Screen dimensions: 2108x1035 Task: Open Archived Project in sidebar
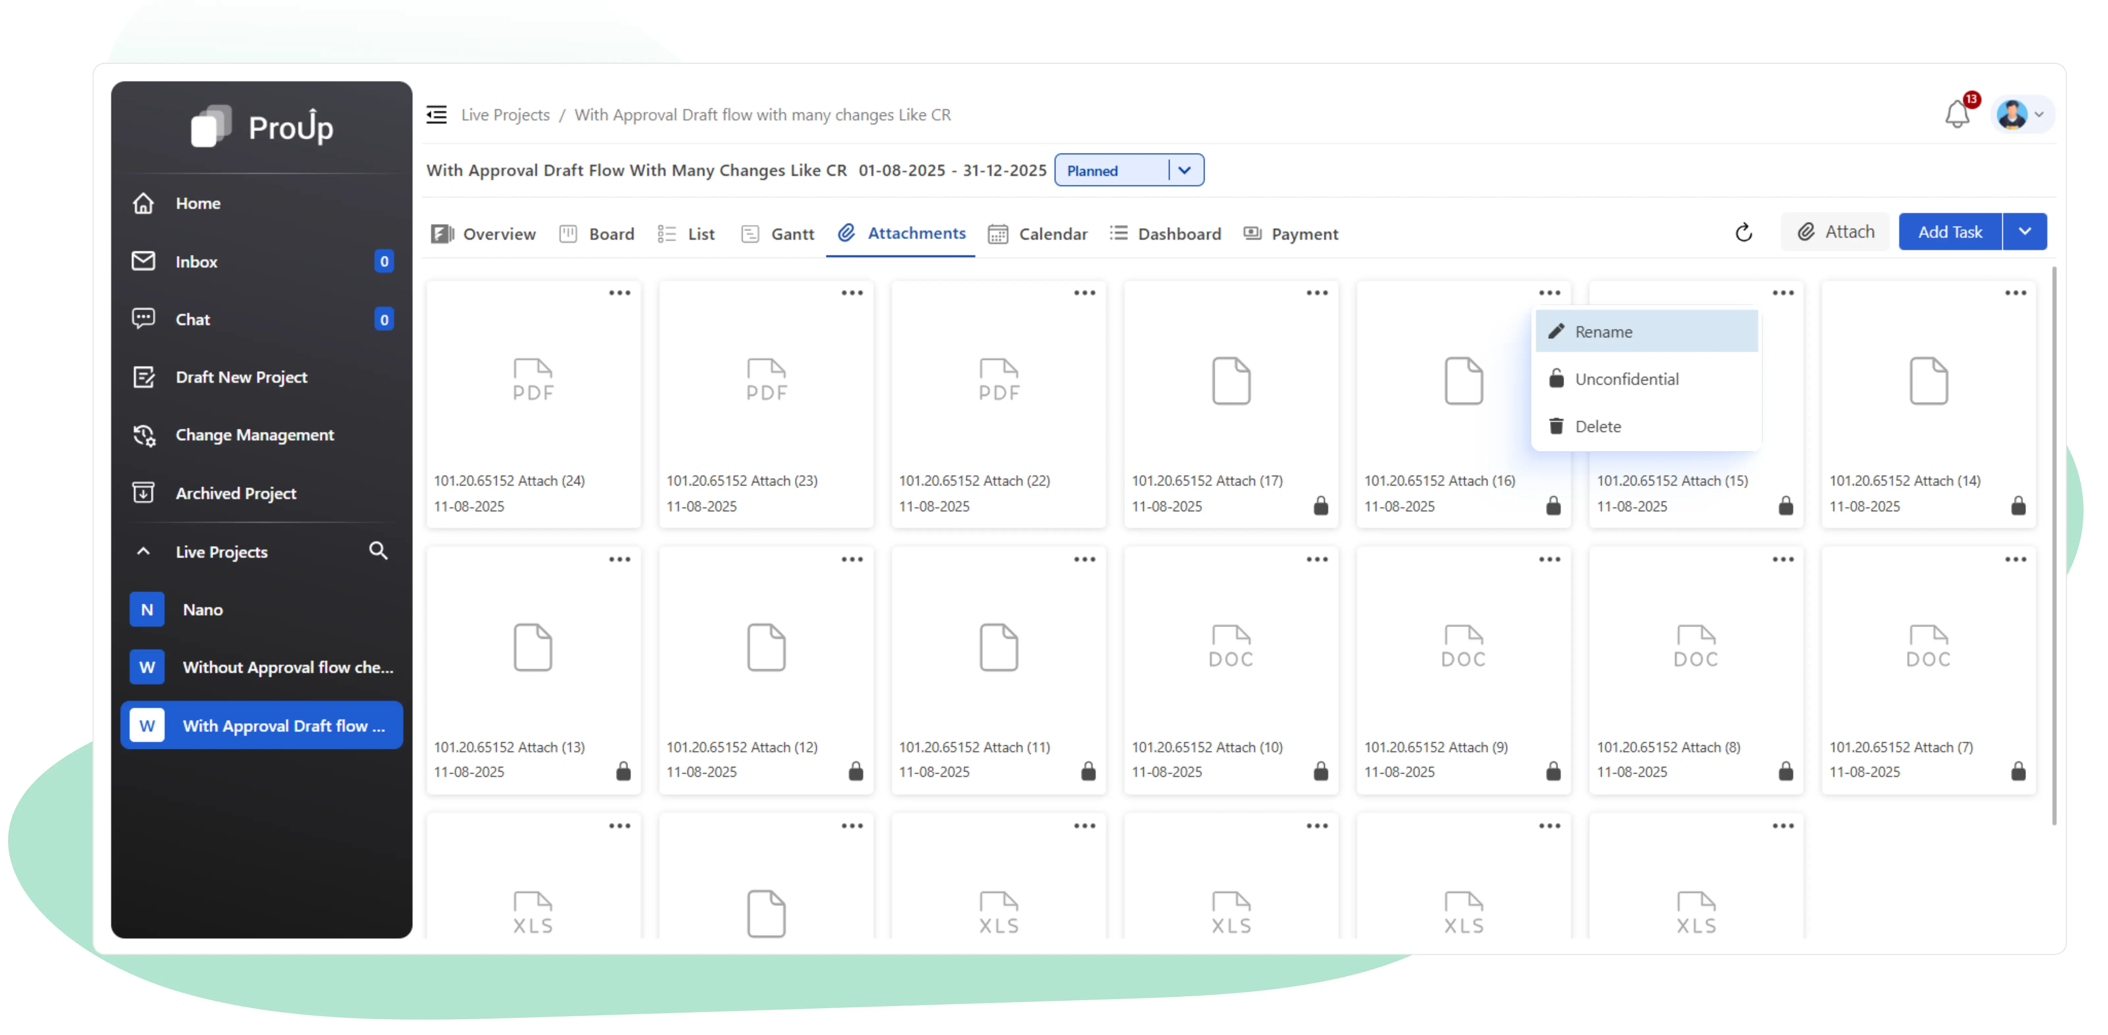(x=236, y=493)
